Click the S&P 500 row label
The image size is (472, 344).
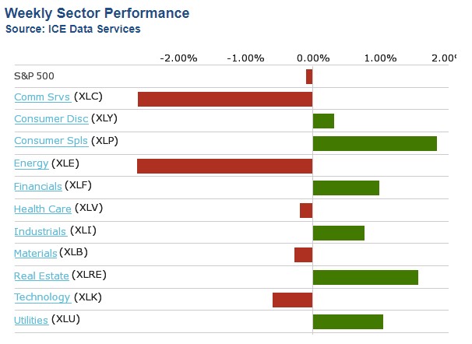coord(34,75)
